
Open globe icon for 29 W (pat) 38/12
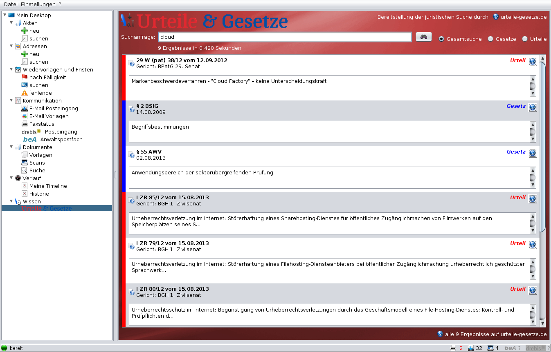[533, 62]
